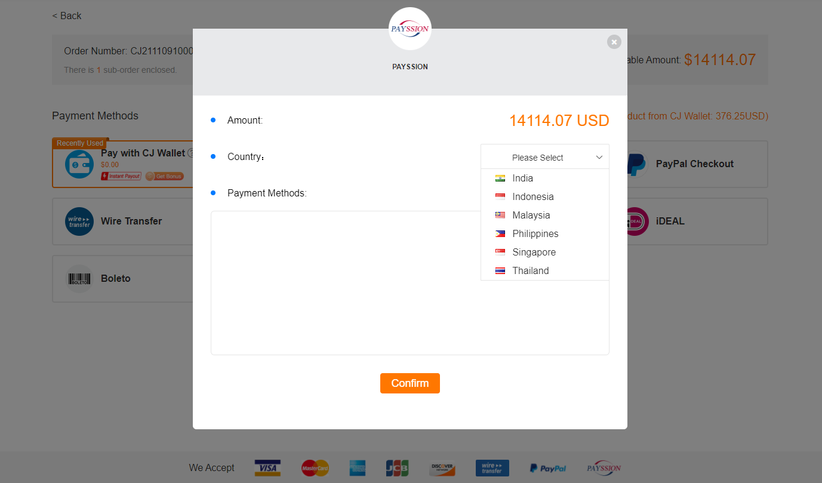Select the India flag icon
Screen dimensions: 822x483
pyautogui.click(x=500, y=178)
